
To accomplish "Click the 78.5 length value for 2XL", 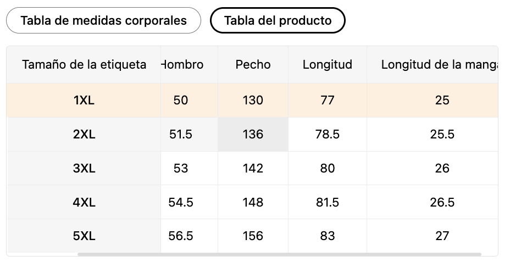I will click(328, 134).
